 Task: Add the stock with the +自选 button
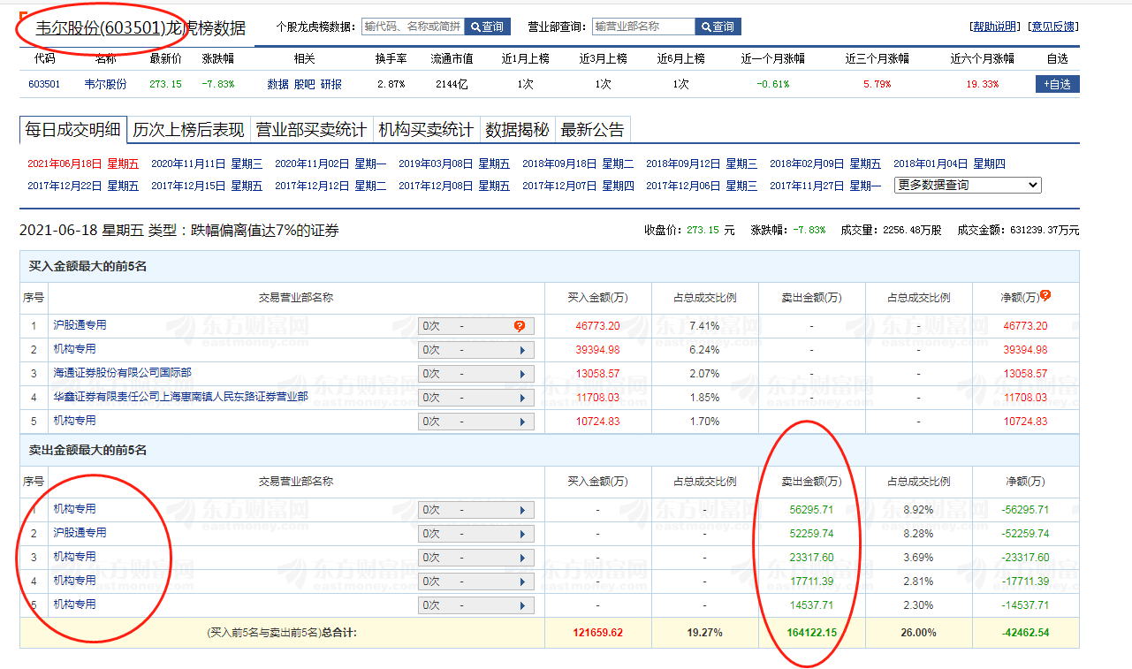coord(1057,84)
